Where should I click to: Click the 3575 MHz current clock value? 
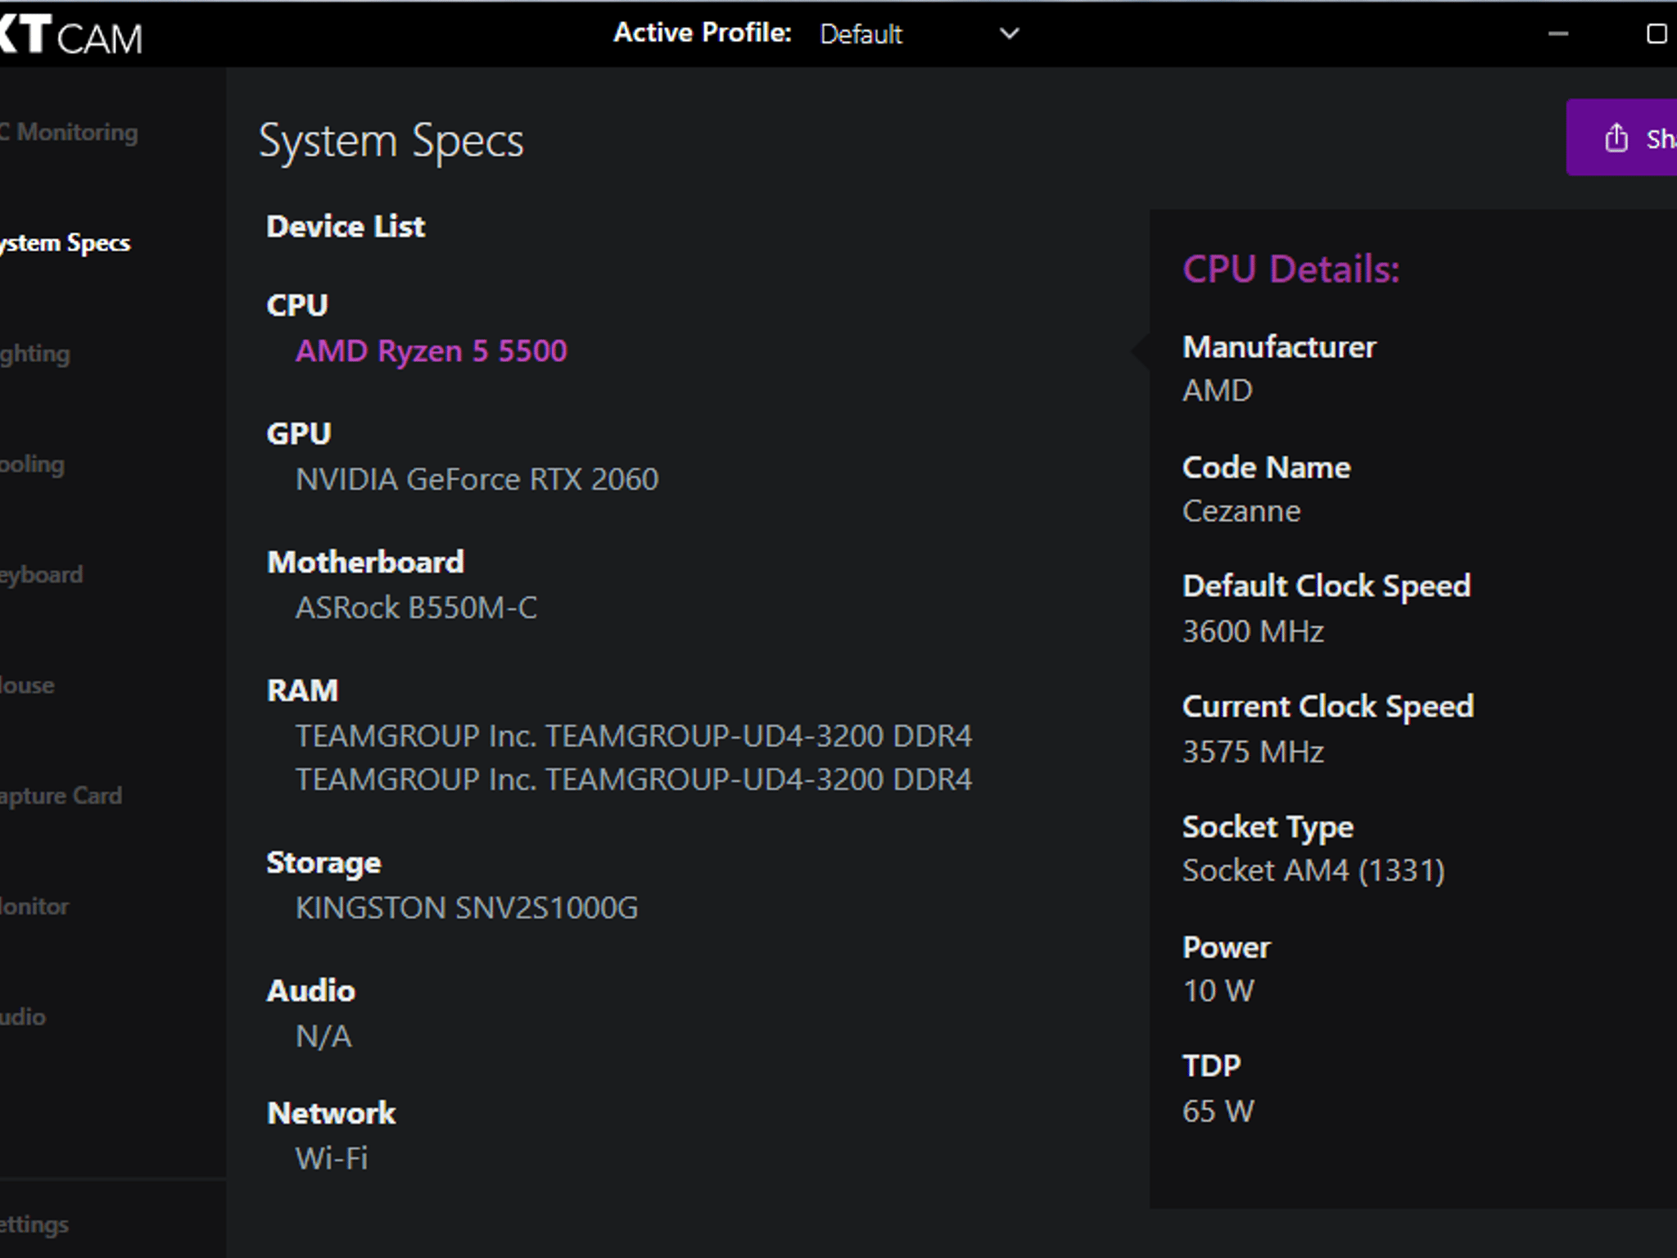point(1253,752)
